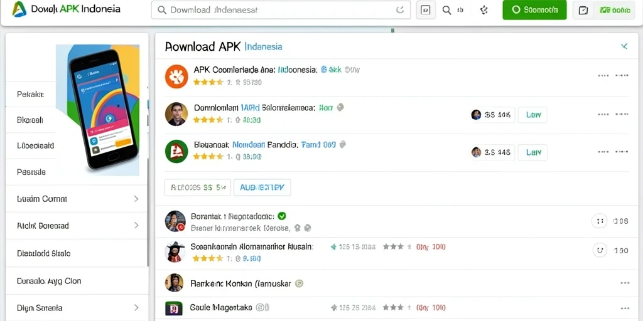
Task: Focus the Download search input field
Action: tap(281, 10)
